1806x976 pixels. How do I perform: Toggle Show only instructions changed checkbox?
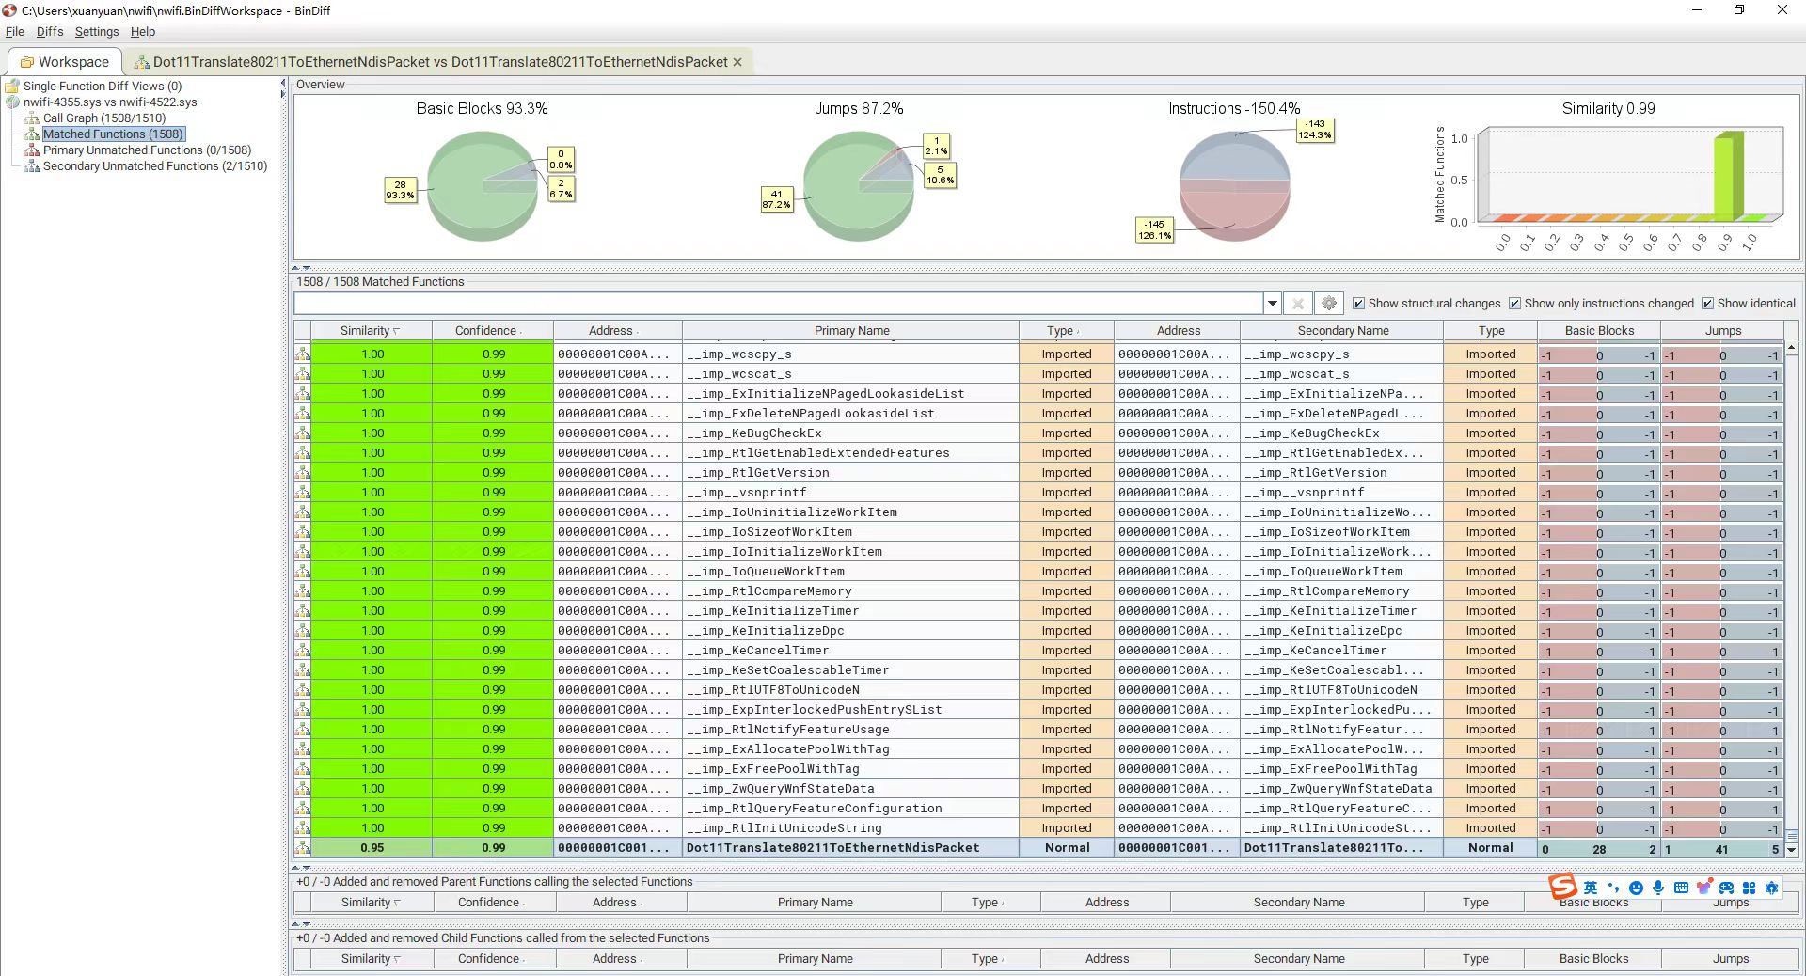pos(1514,304)
